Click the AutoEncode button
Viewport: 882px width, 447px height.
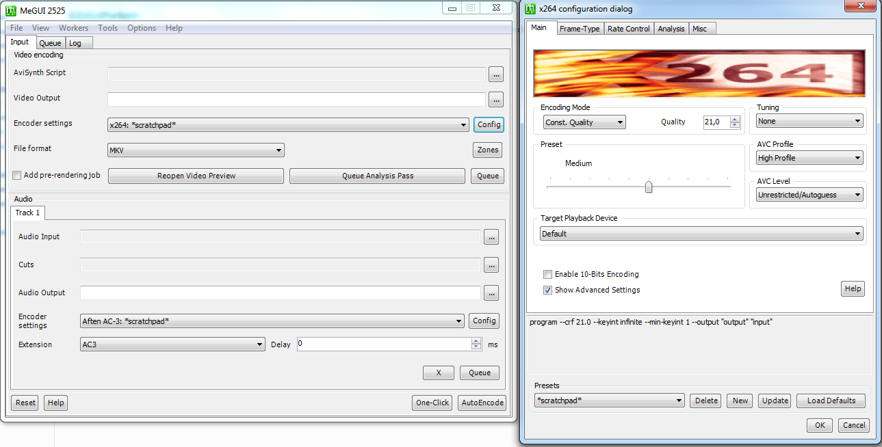pyautogui.click(x=482, y=403)
